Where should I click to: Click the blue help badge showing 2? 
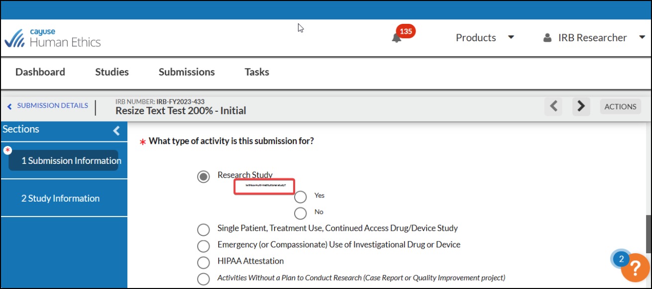click(x=621, y=259)
